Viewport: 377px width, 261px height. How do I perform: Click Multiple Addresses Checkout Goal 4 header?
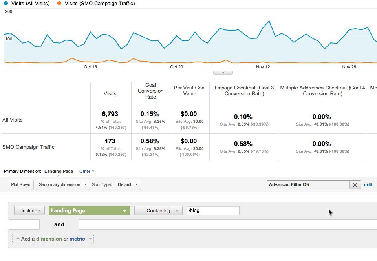(x=323, y=91)
